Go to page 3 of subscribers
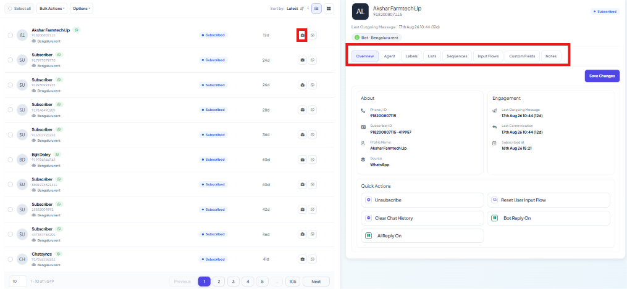The height and width of the screenshot is (289, 627). coord(233,282)
